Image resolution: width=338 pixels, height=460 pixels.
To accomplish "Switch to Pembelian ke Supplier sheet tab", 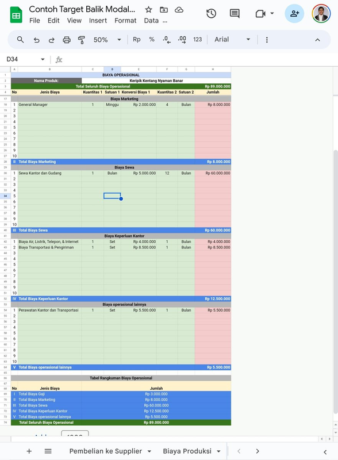I will pyautogui.click(x=106, y=451).
